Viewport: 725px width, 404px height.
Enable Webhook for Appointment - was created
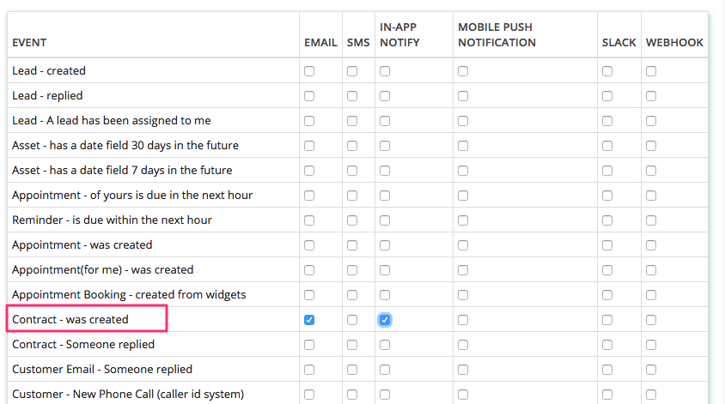coord(651,245)
